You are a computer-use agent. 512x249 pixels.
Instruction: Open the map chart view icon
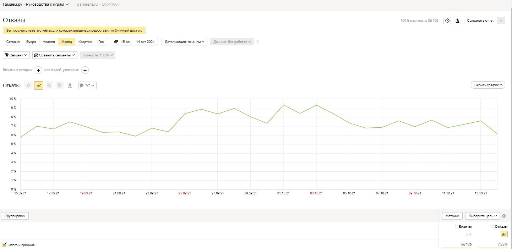pyautogui.click(x=70, y=85)
